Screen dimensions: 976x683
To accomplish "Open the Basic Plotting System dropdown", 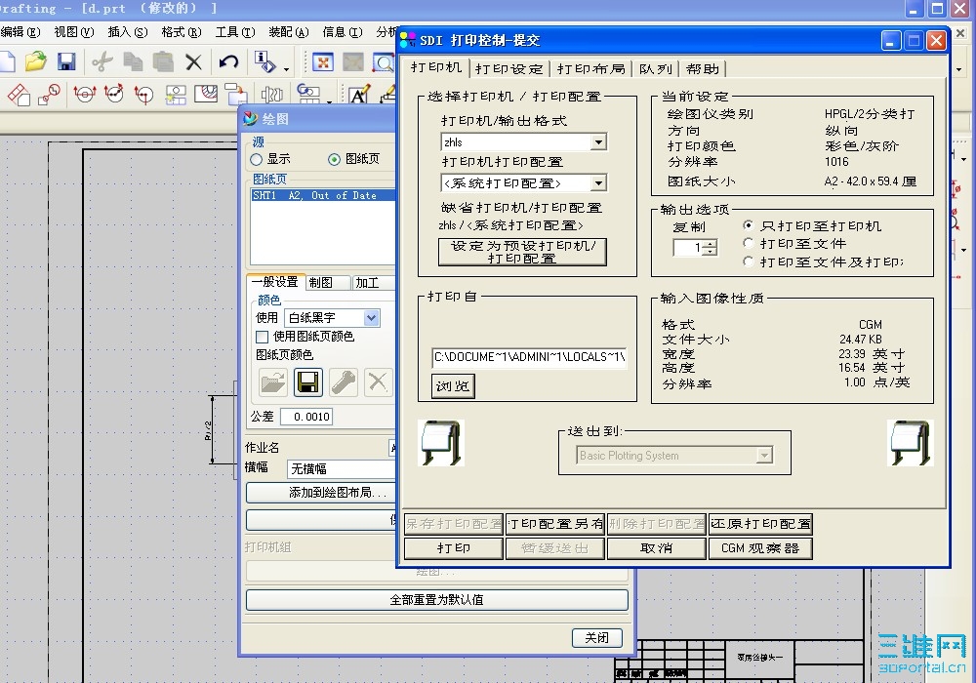I will pyautogui.click(x=764, y=456).
